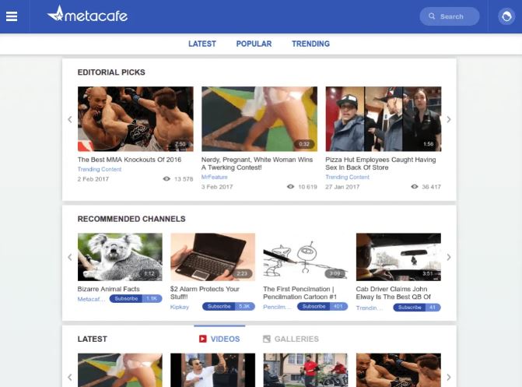Subscribe to the Kipkay channel

click(219, 306)
